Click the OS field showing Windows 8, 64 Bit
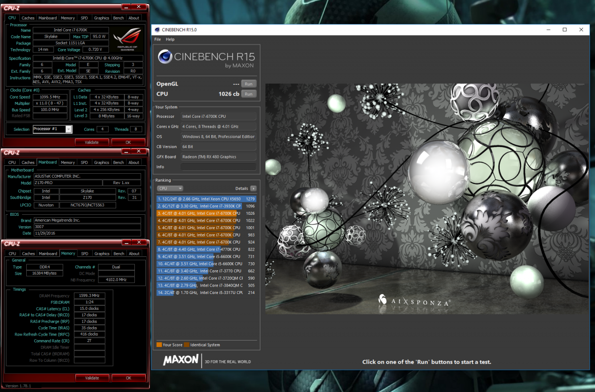595x392 pixels. click(218, 137)
